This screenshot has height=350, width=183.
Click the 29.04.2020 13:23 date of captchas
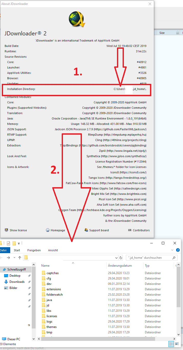coord(119,273)
